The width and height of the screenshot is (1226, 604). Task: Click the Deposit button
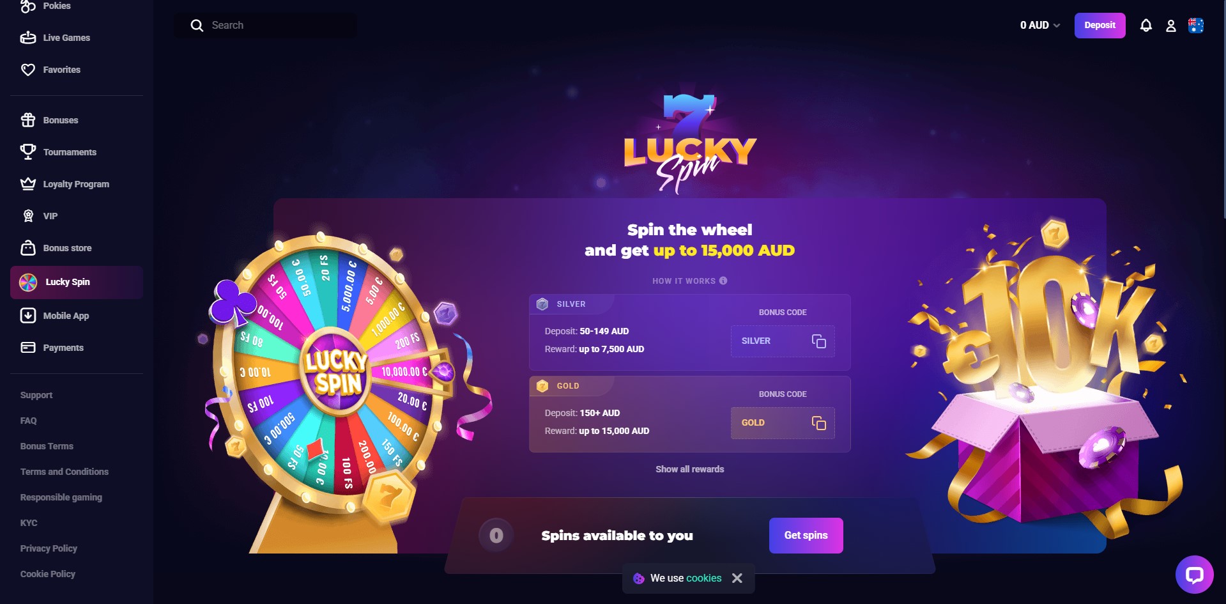pos(1100,26)
